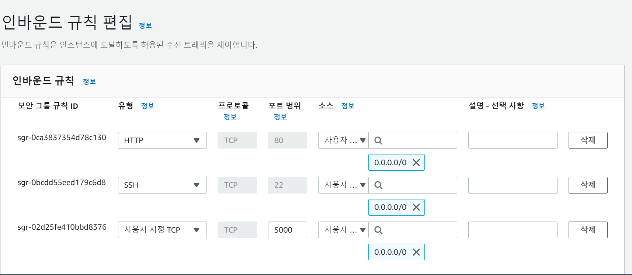Image resolution: width=632 pixels, height=275 pixels.
Task: Click search icon in SSH rule source field
Action: click(x=378, y=185)
